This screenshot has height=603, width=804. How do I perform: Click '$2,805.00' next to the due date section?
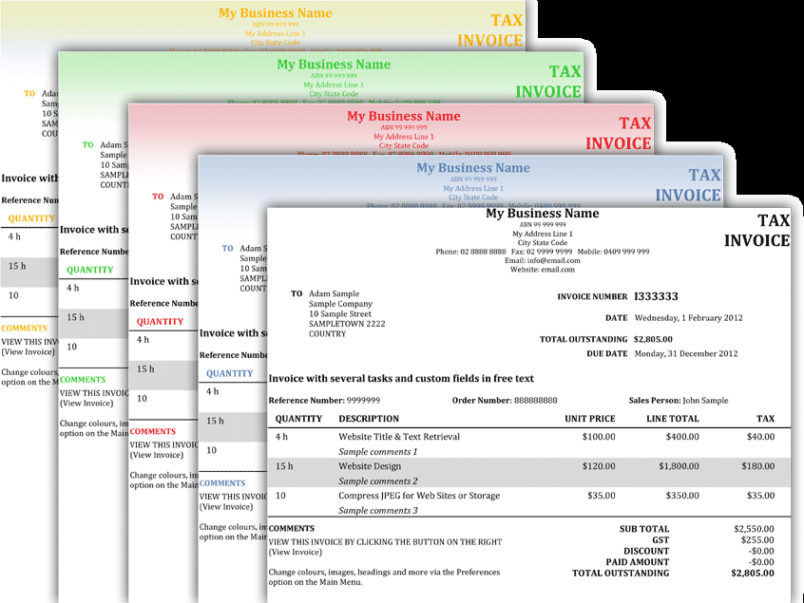tap(653, 339)
